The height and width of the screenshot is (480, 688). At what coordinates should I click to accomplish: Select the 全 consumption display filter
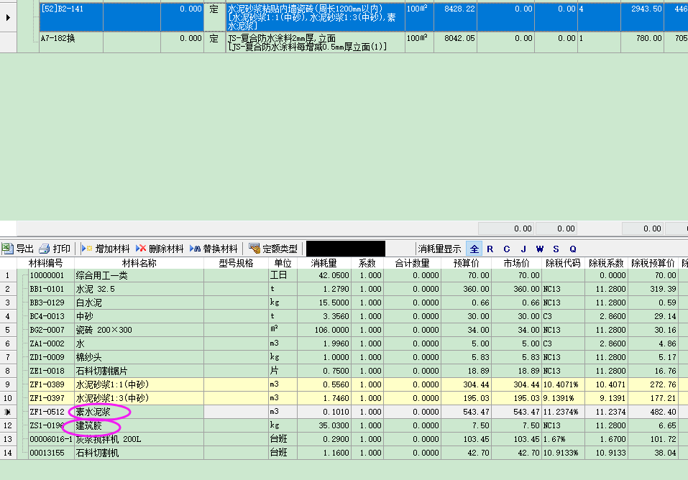point(474,249)
